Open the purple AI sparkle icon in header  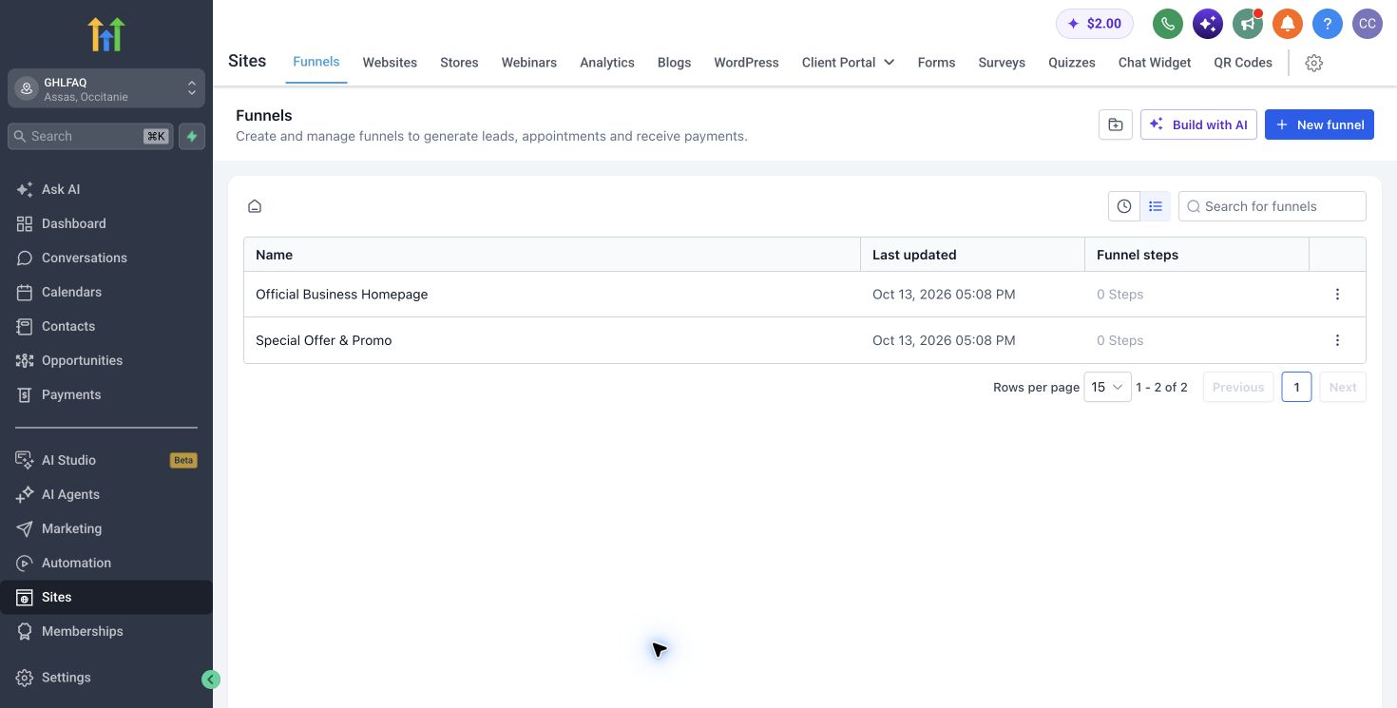pyautogui.click(x=1208, y=24)
